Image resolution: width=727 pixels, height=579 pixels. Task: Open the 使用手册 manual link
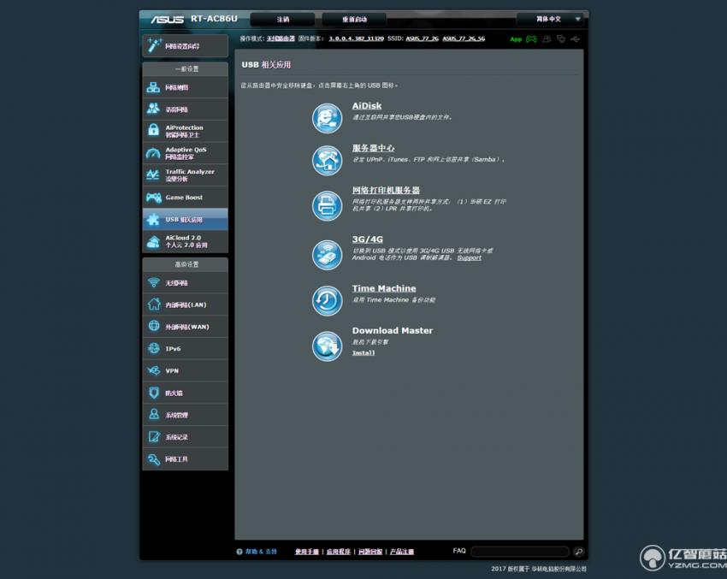coord(307,551)
